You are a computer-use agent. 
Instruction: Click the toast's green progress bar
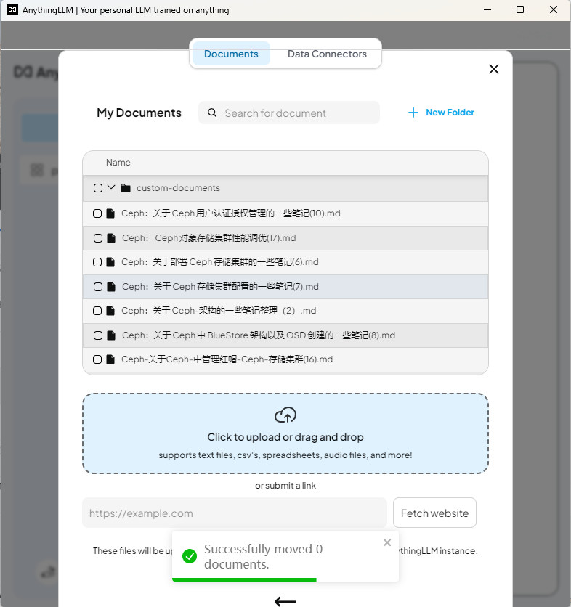[244, 579]
